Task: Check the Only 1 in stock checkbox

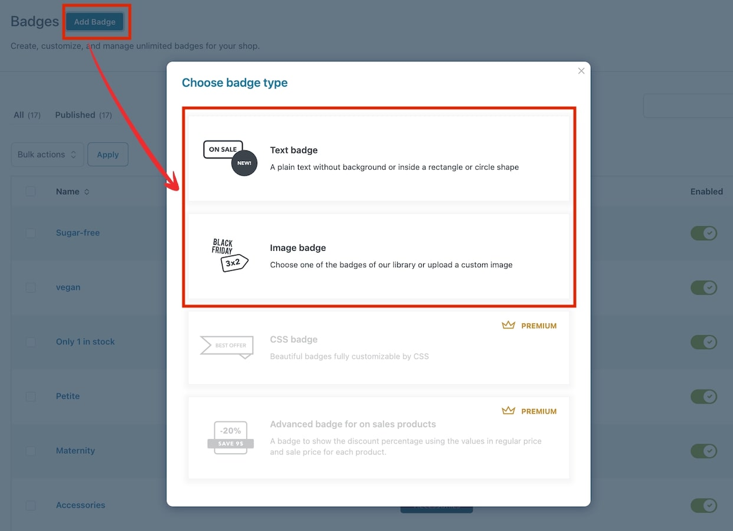Action: click(x=31, y=342)
